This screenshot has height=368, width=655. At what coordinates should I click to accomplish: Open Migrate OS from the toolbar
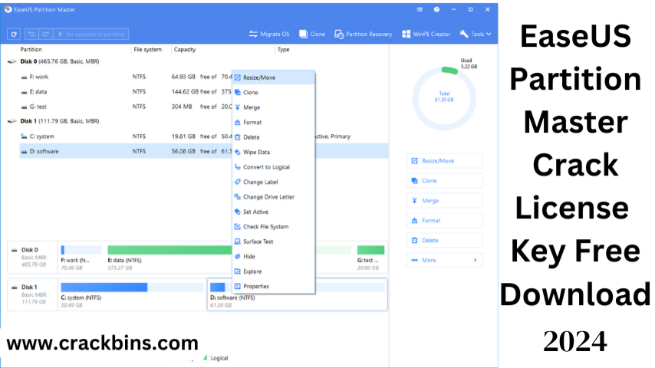tap(269, 34)
